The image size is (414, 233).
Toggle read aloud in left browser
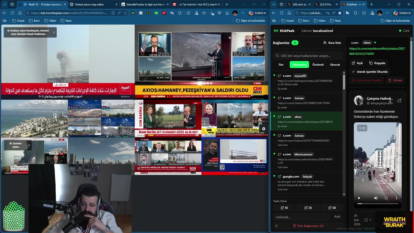pyautogui.click(x=119, y=13)
